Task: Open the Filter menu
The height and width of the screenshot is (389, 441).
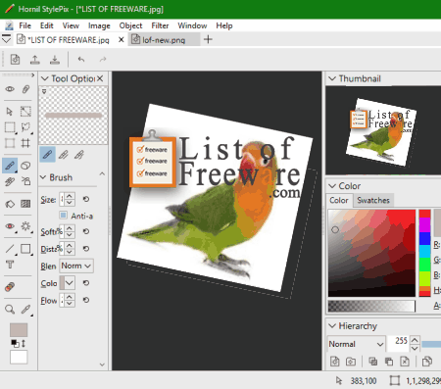Action: (160, 25)
